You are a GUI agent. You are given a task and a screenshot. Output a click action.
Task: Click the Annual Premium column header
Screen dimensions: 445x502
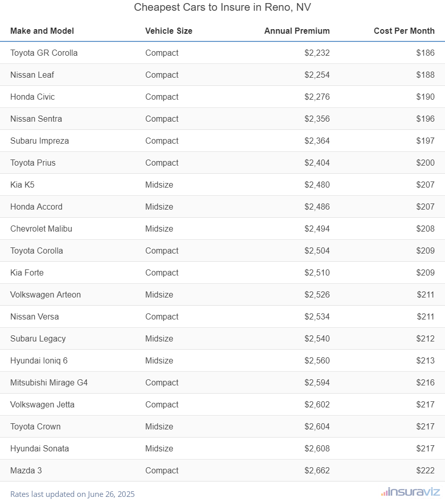(x=297, y=31)
